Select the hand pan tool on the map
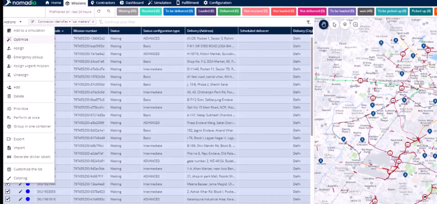This screenshot has height=204, width=437. (x=324, y=25)
